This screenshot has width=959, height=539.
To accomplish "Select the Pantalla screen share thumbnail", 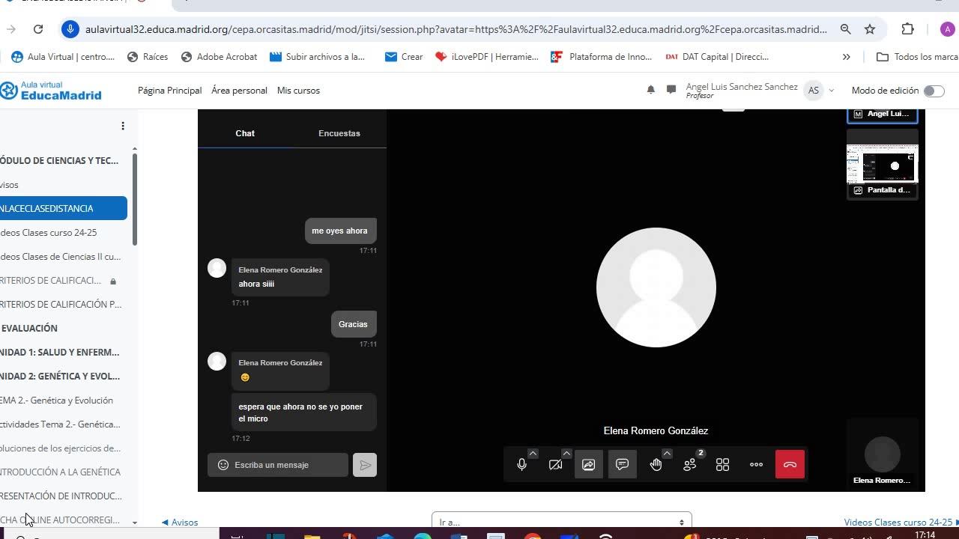I will (x=882, y=165).
